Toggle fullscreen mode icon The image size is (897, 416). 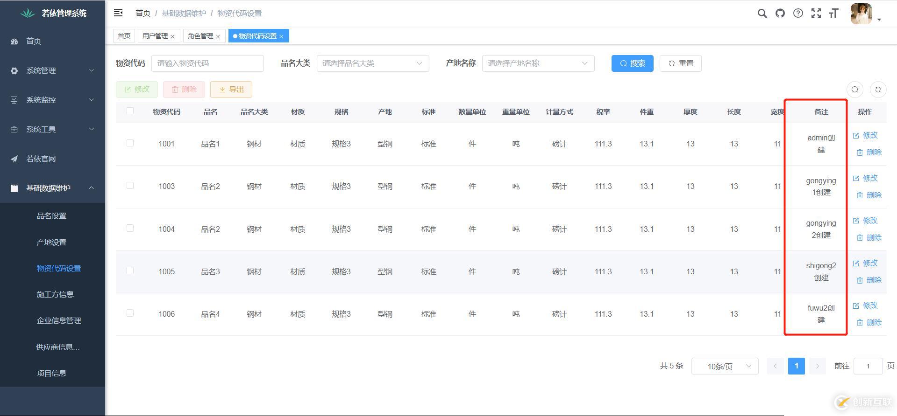[x=816, y=14]
